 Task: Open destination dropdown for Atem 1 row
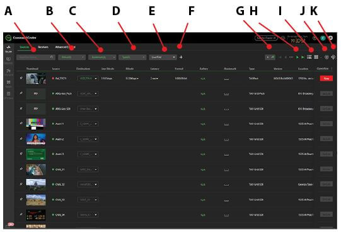click(x=88, y=124)
